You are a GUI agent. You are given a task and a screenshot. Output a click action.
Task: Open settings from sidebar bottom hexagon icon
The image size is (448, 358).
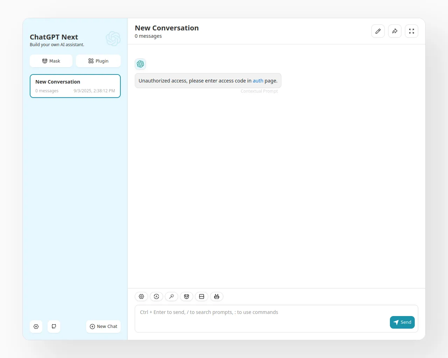pyautogui.click(x=36, y=327)
